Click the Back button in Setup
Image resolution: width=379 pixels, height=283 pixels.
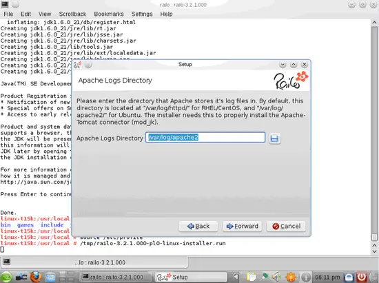198,227
